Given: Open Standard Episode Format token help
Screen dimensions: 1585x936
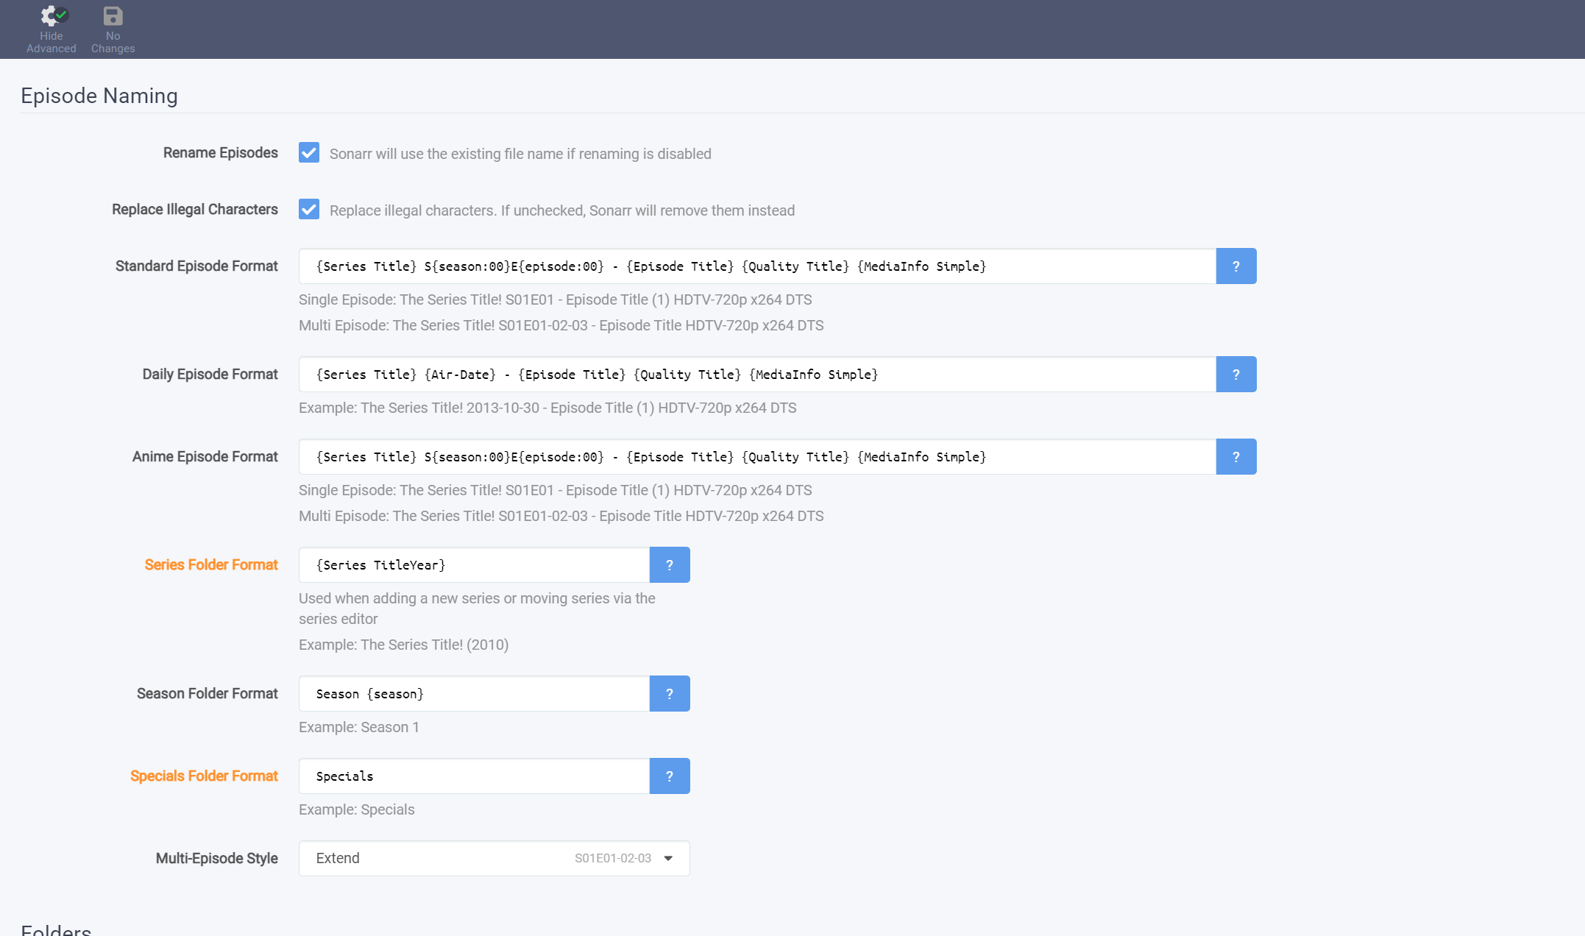Looking at the screenshot, I should point(1235,266).
